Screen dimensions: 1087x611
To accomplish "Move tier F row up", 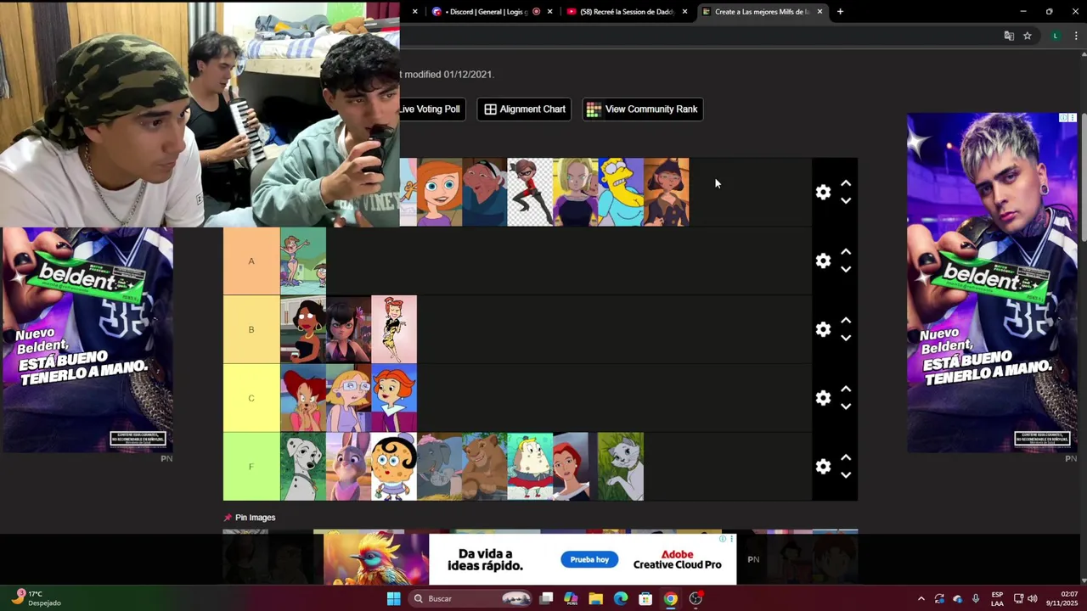I will pyautogui.click(x=846, y=457).
